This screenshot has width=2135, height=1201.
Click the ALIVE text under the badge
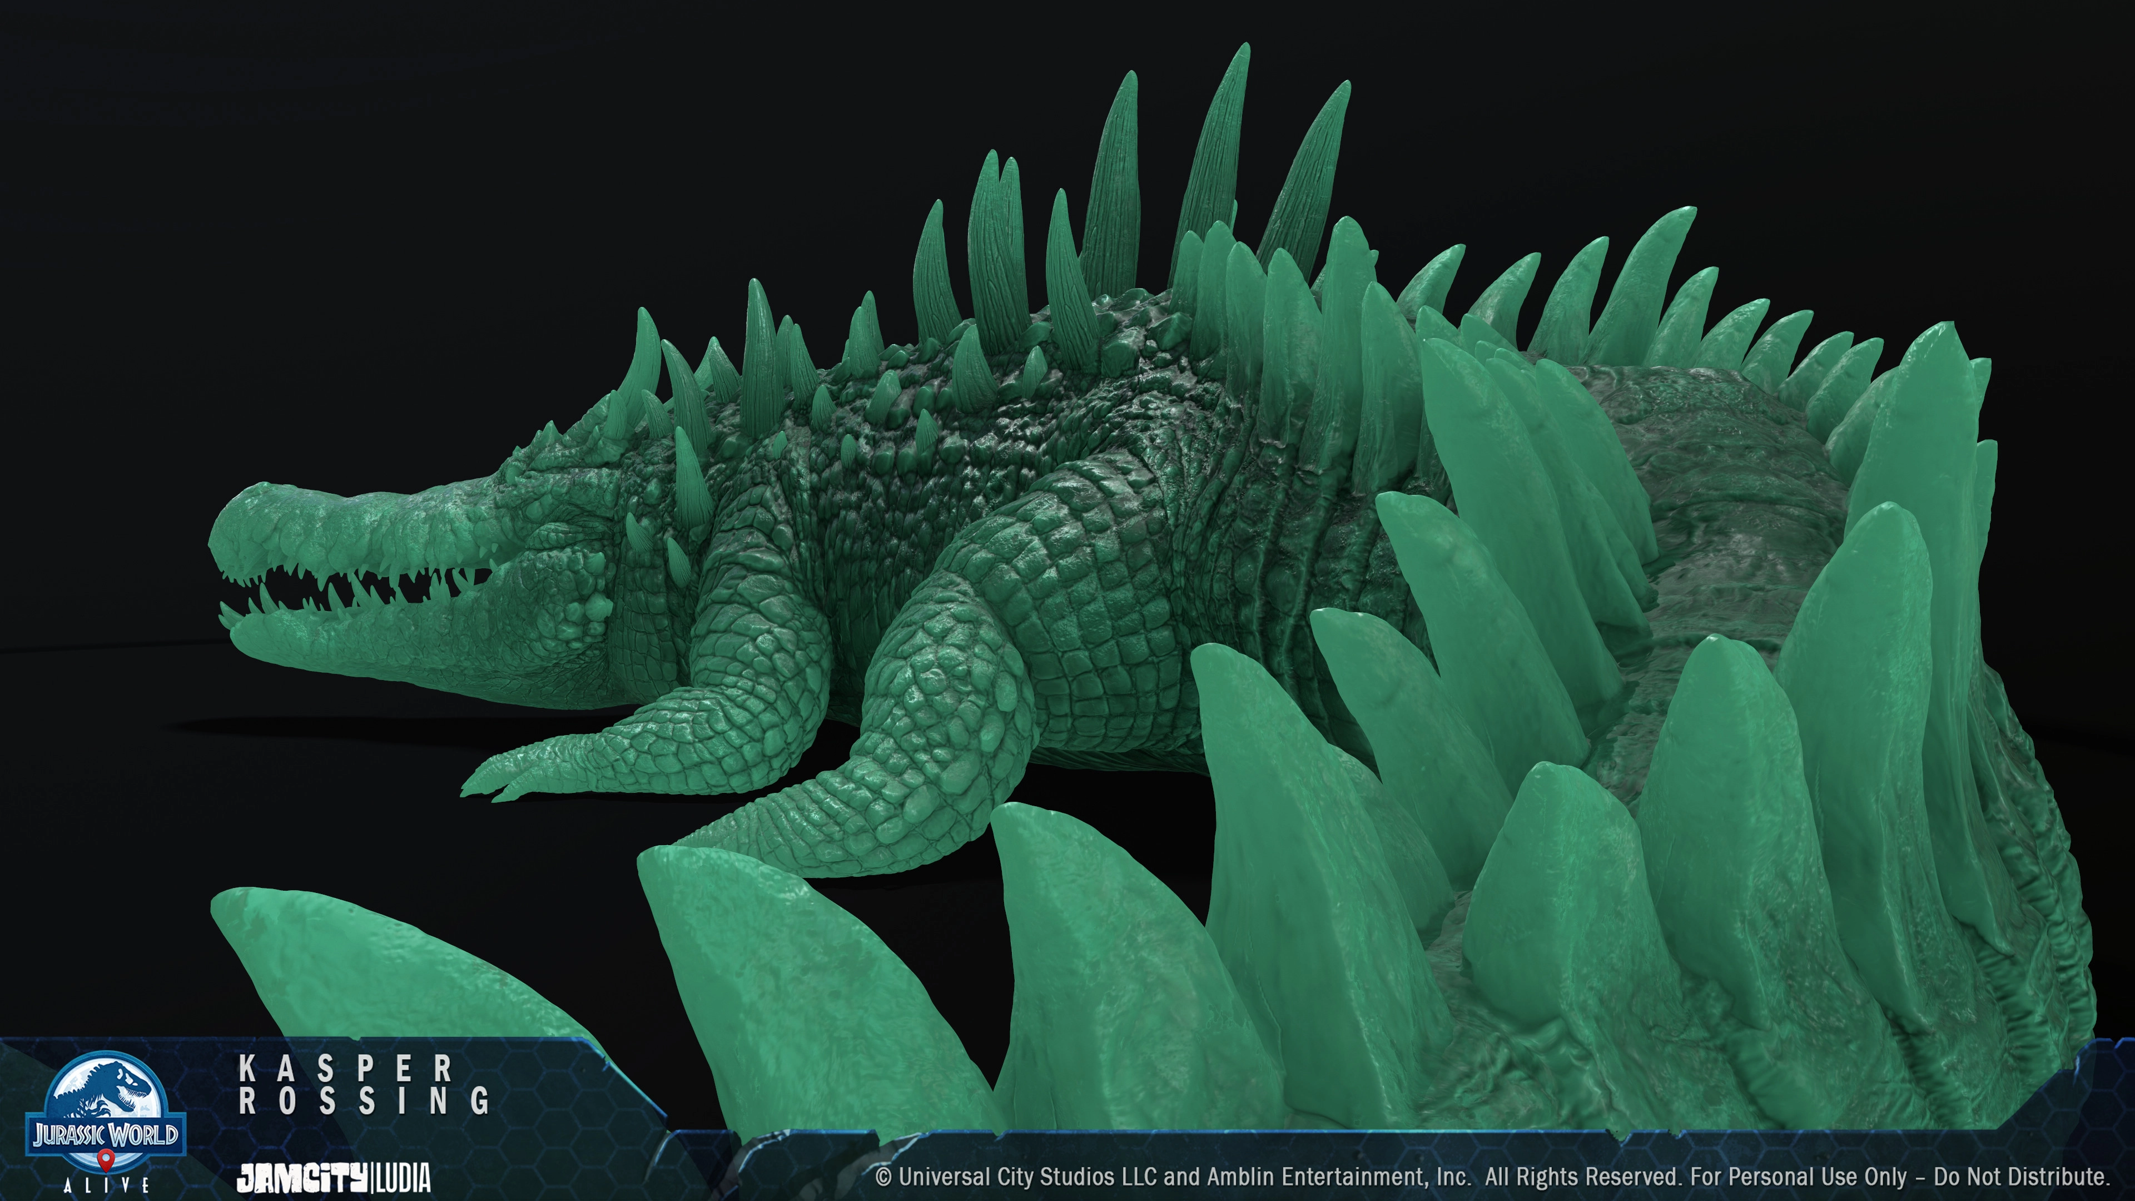pyautogui.click(x=106, y=1186)
